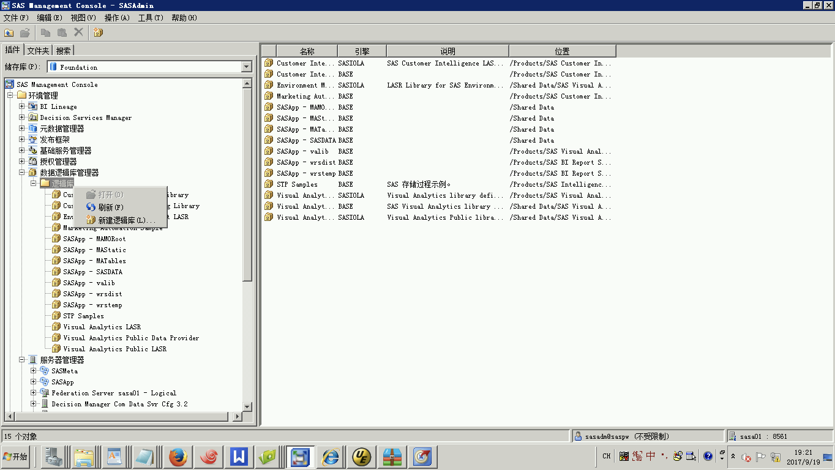835x470 pixels.
Task: Click the library icon beside STP Samples in tree
Action: (x=56, y=316)
